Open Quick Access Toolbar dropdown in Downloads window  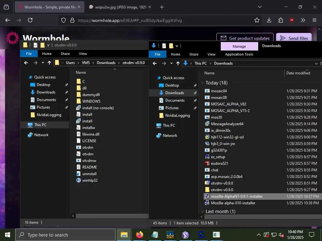[x=177, y=46]
